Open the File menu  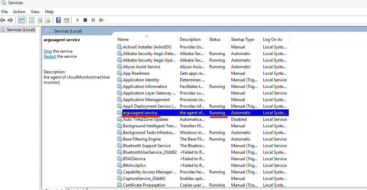pos(5,12)
